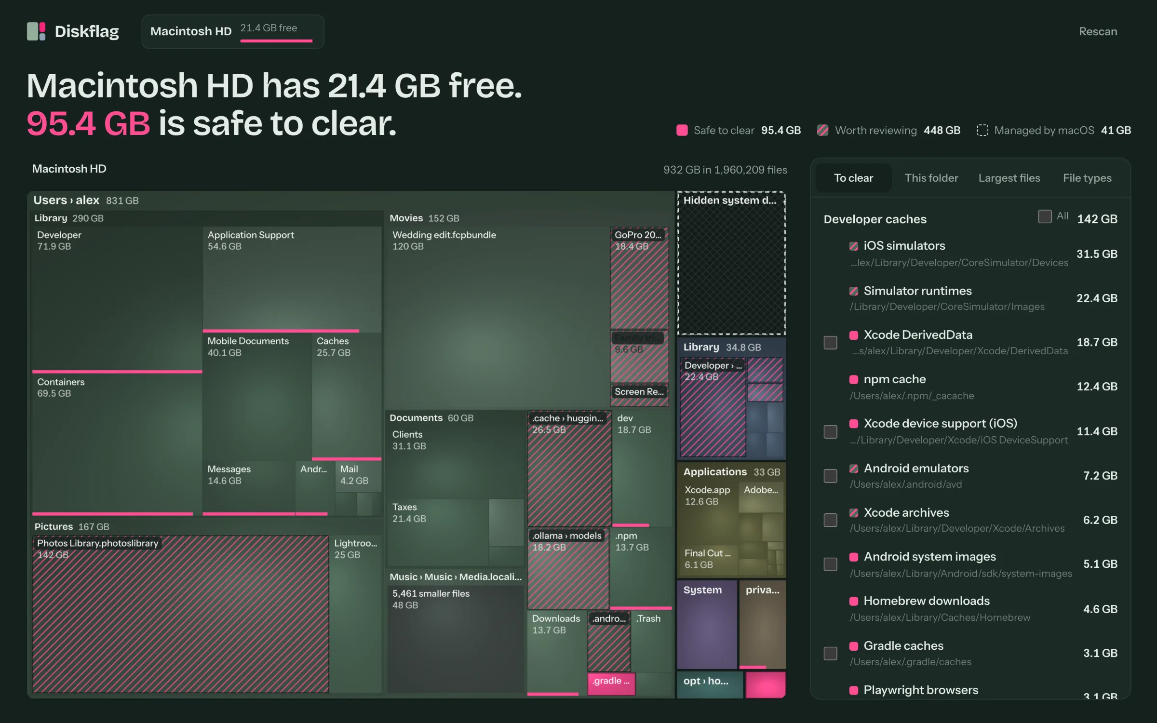The height and width of the screenshot is (723, 1157).
Task: Switch to the Largest files tab
Action: click(x=1009, y=178)
